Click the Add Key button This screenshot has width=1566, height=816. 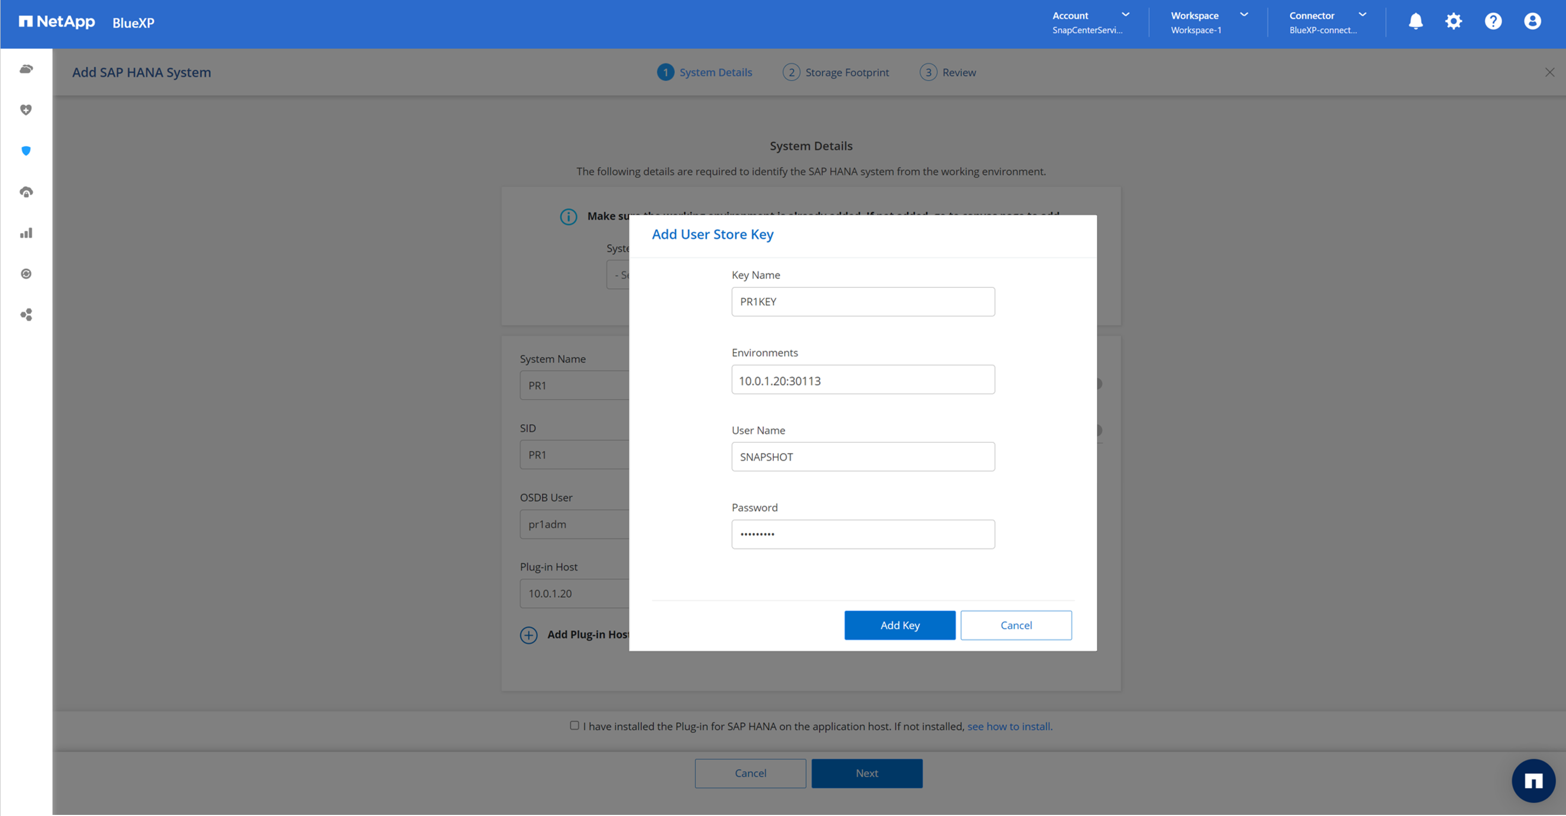coord(900,625)
